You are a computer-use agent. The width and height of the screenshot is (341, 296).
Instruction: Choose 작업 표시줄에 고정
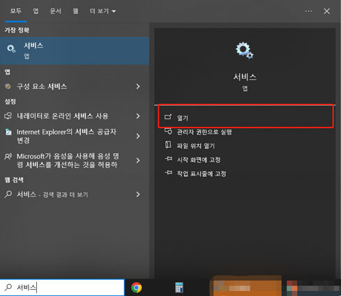click(202, 173)
